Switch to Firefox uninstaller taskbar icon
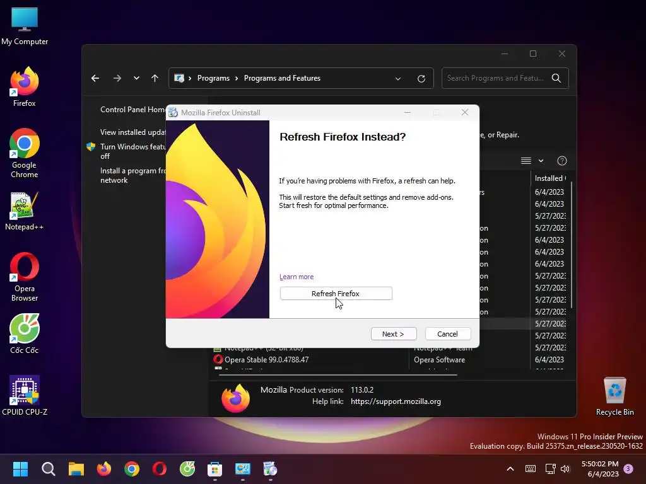 [x=270, y=469]
